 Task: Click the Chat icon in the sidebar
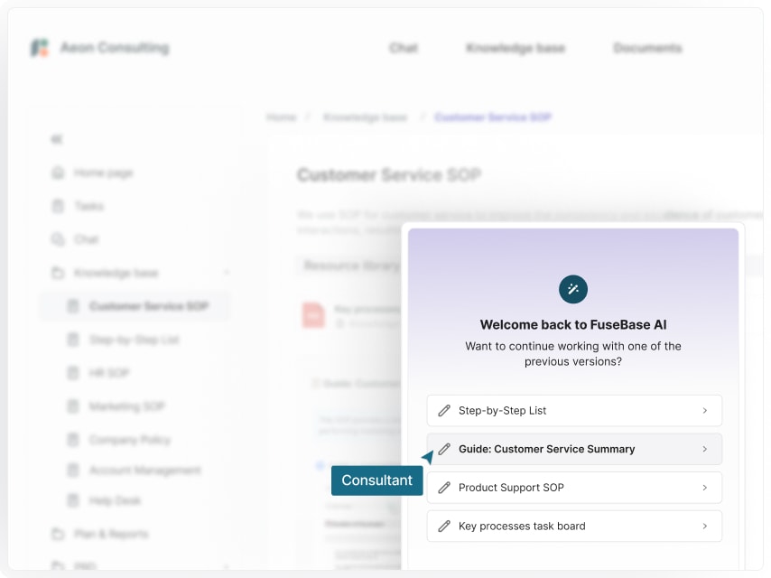[58, 239]
